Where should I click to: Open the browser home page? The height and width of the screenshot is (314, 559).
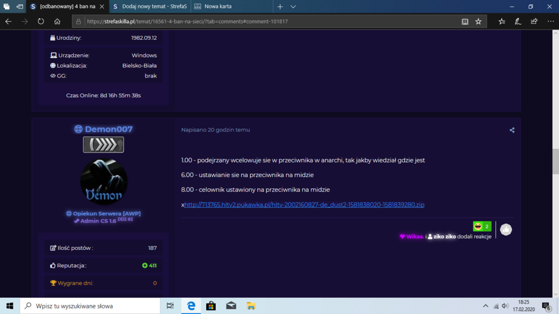(57, 21)
